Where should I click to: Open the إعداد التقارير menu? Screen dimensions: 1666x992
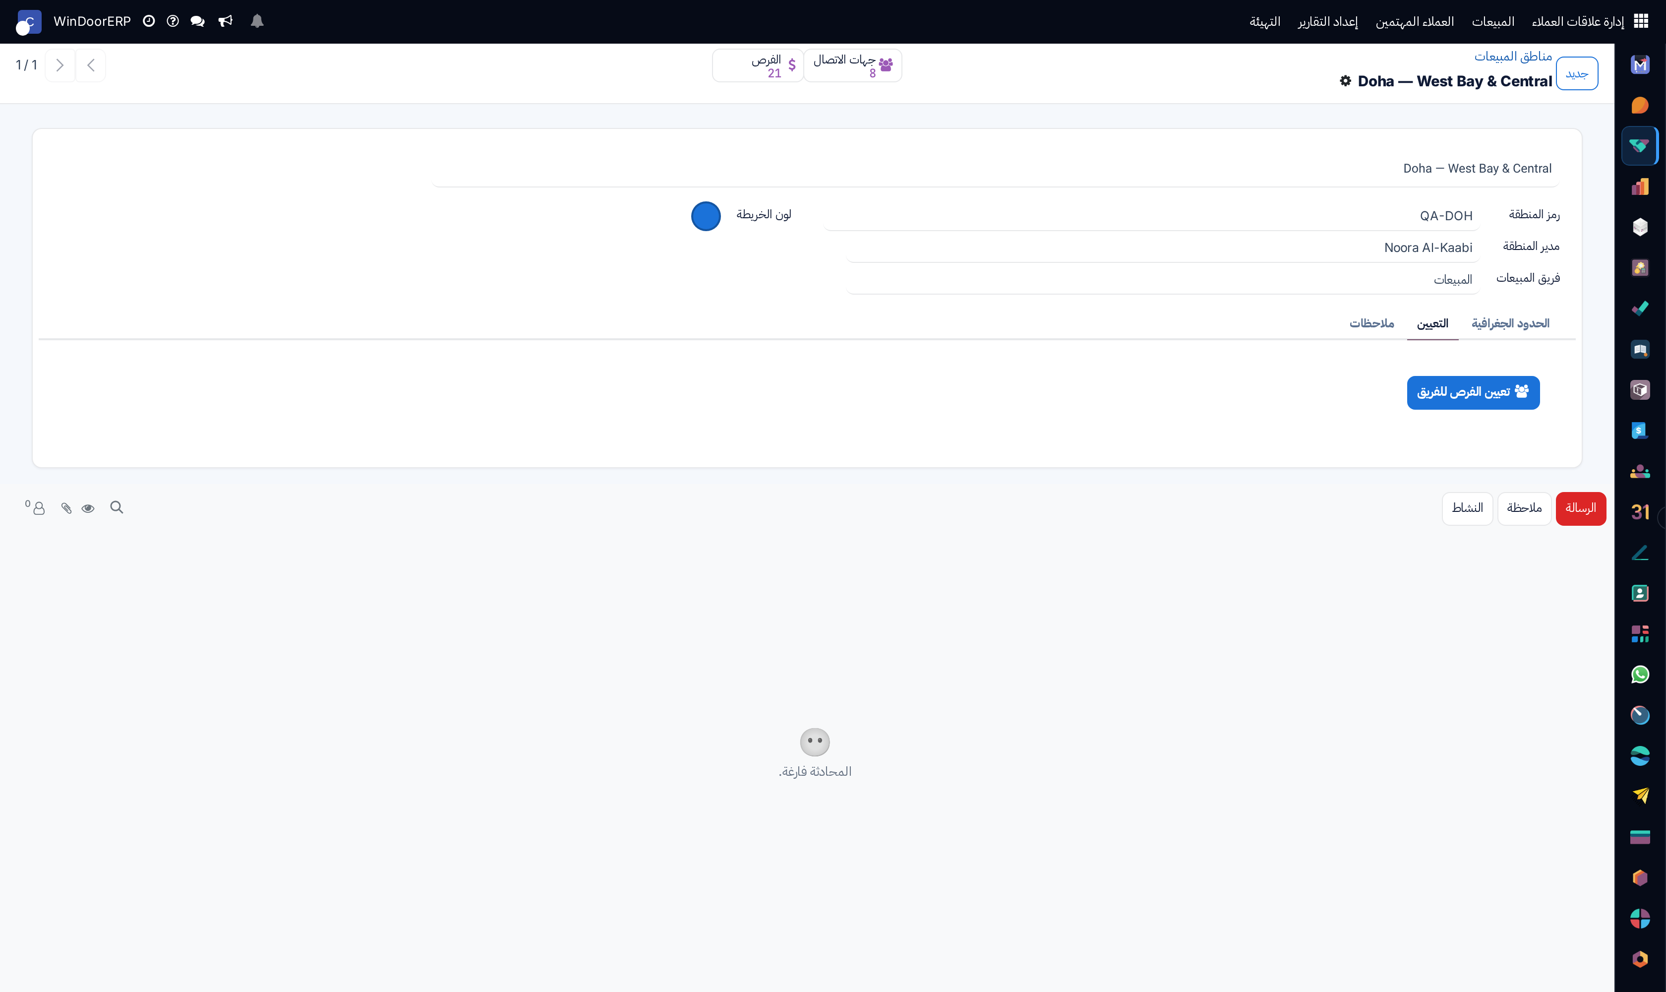1328,21
